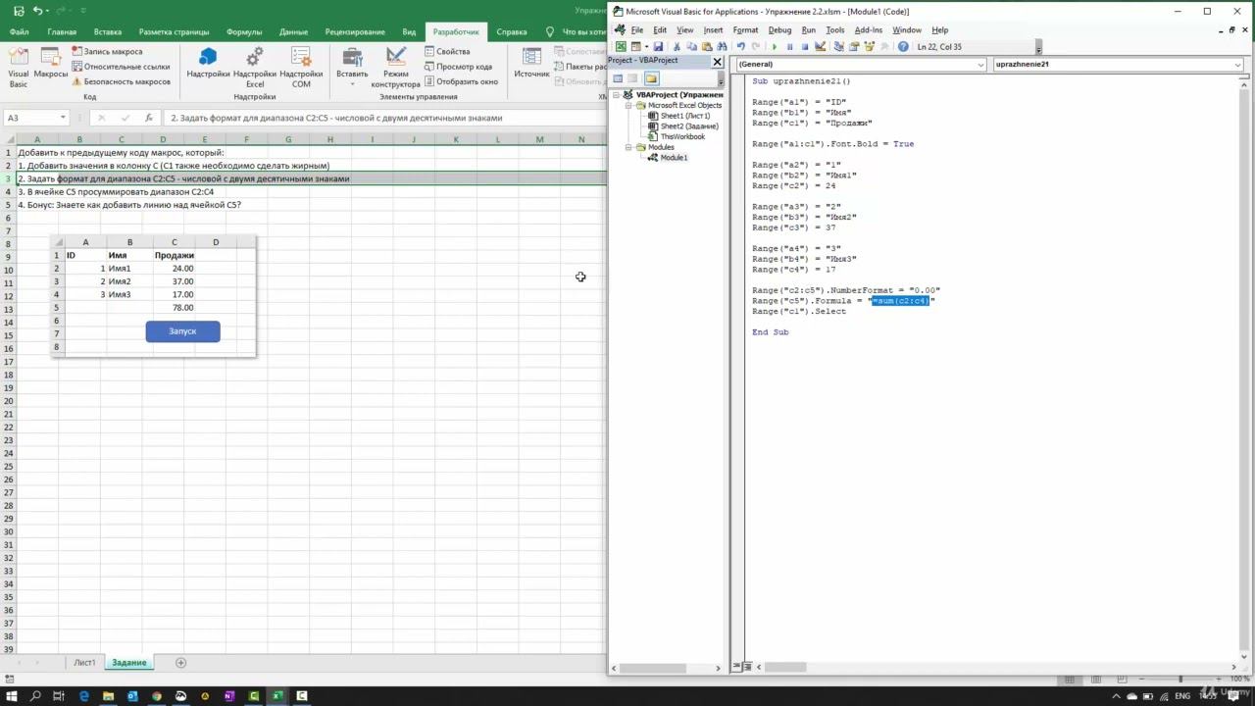The height and width of the screenshot is (706, 1255).
Task: Run the macro with the VBA play button
Action: [x=775, y=47]
